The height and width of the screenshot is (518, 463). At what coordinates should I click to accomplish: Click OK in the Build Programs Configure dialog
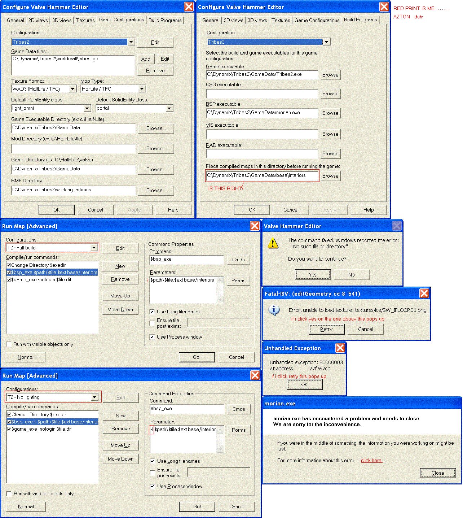252,210
